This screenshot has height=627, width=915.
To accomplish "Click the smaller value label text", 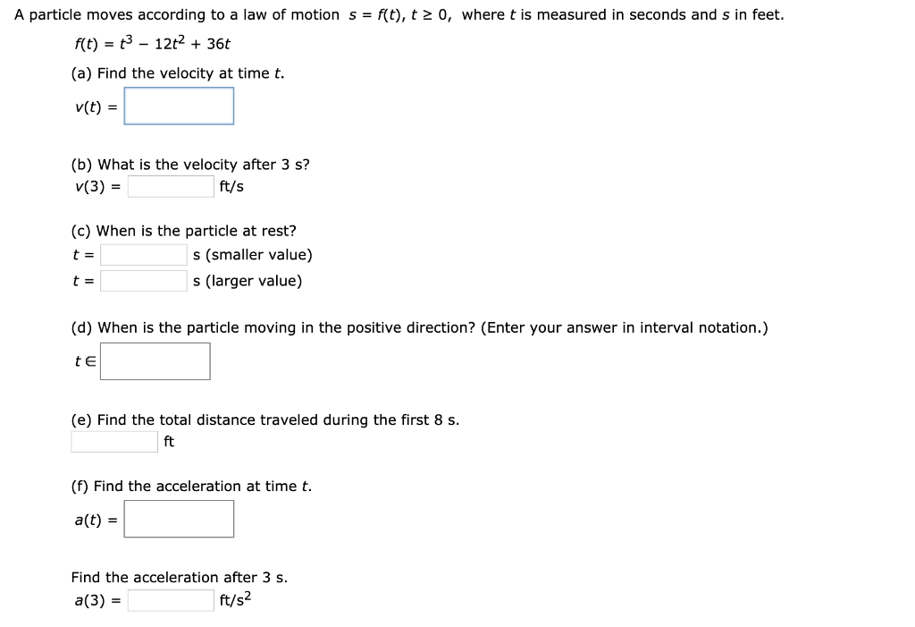I will [252, 254].
